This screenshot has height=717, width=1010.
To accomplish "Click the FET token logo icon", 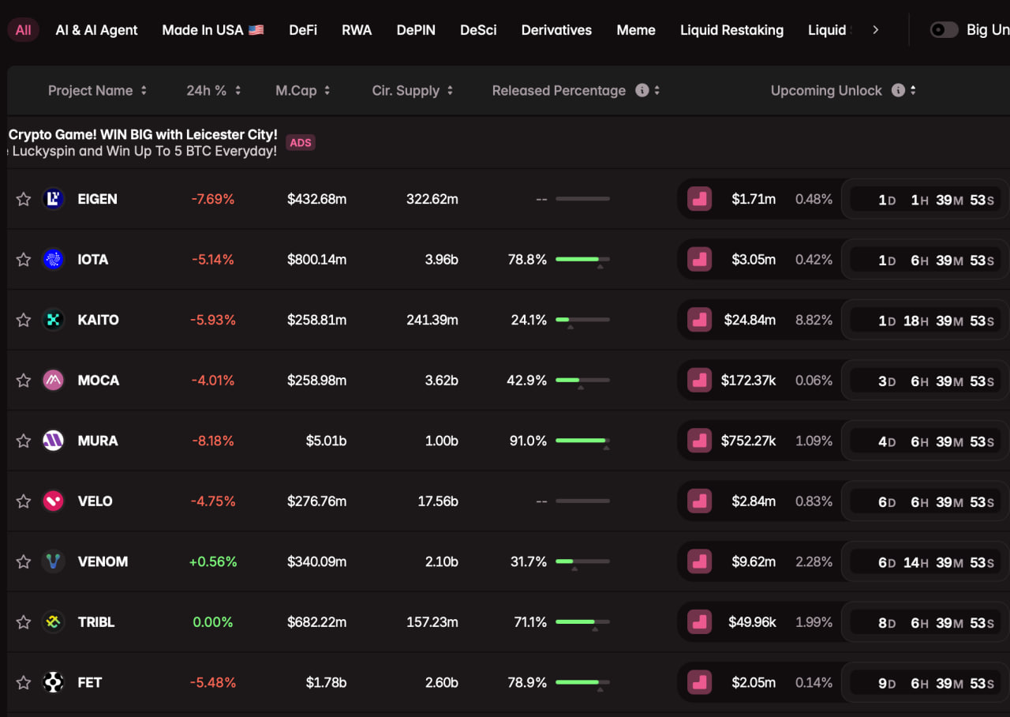I will click(53, 682).
